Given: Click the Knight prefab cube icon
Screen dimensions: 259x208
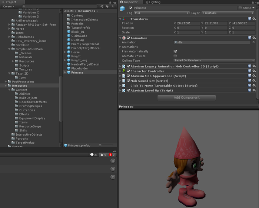Looking at the screenshot, I should coord(69,56).
